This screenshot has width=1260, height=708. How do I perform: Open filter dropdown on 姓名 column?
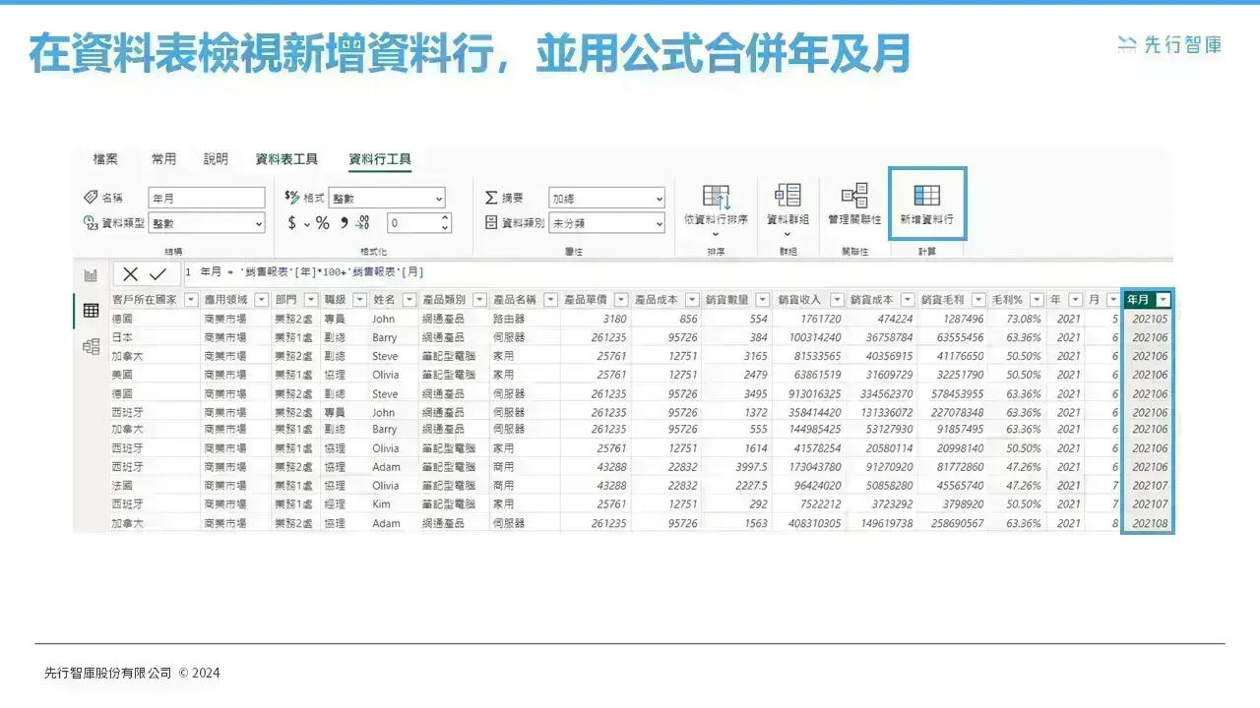click(409, 300)
